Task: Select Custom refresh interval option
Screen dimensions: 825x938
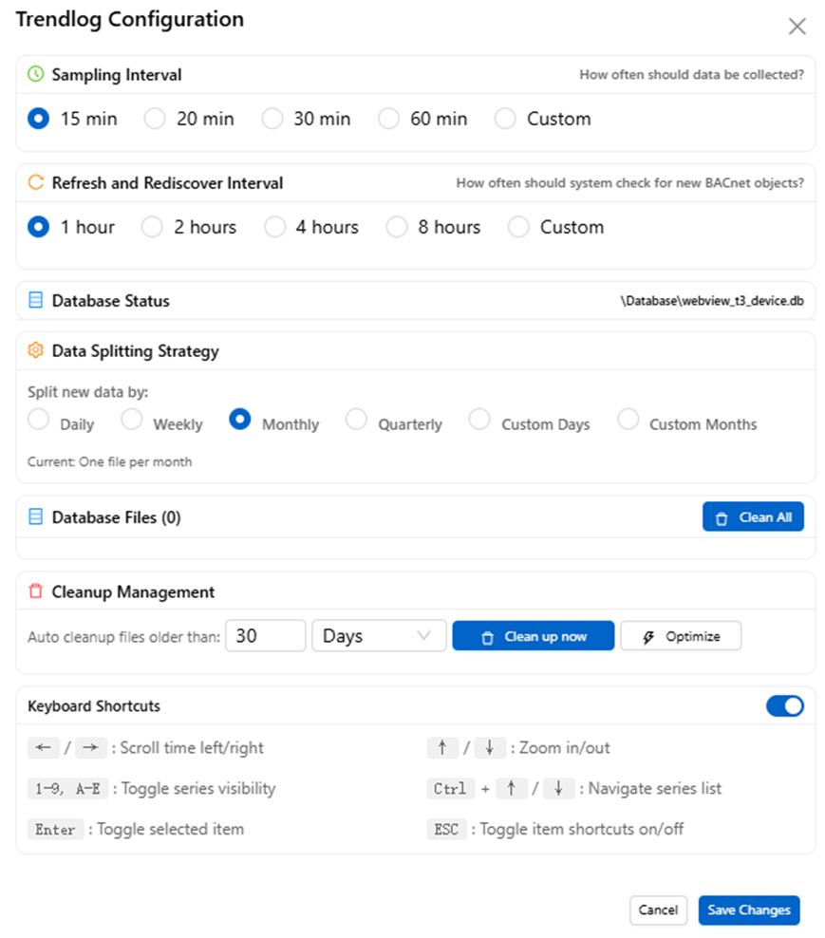Action: point(518,226)
